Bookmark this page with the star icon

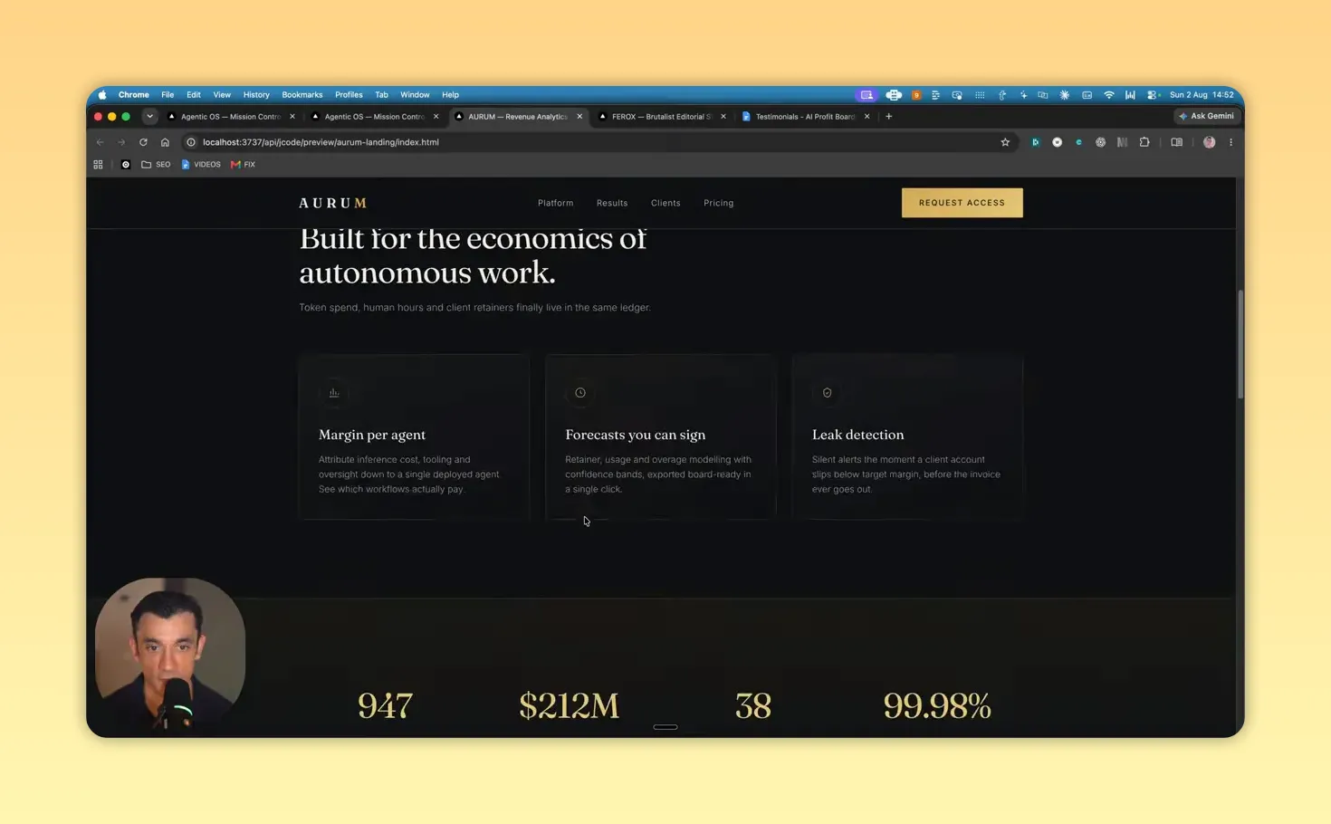1005,142
